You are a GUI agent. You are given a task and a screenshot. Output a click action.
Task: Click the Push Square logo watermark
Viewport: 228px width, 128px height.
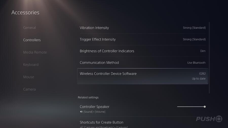209,119
